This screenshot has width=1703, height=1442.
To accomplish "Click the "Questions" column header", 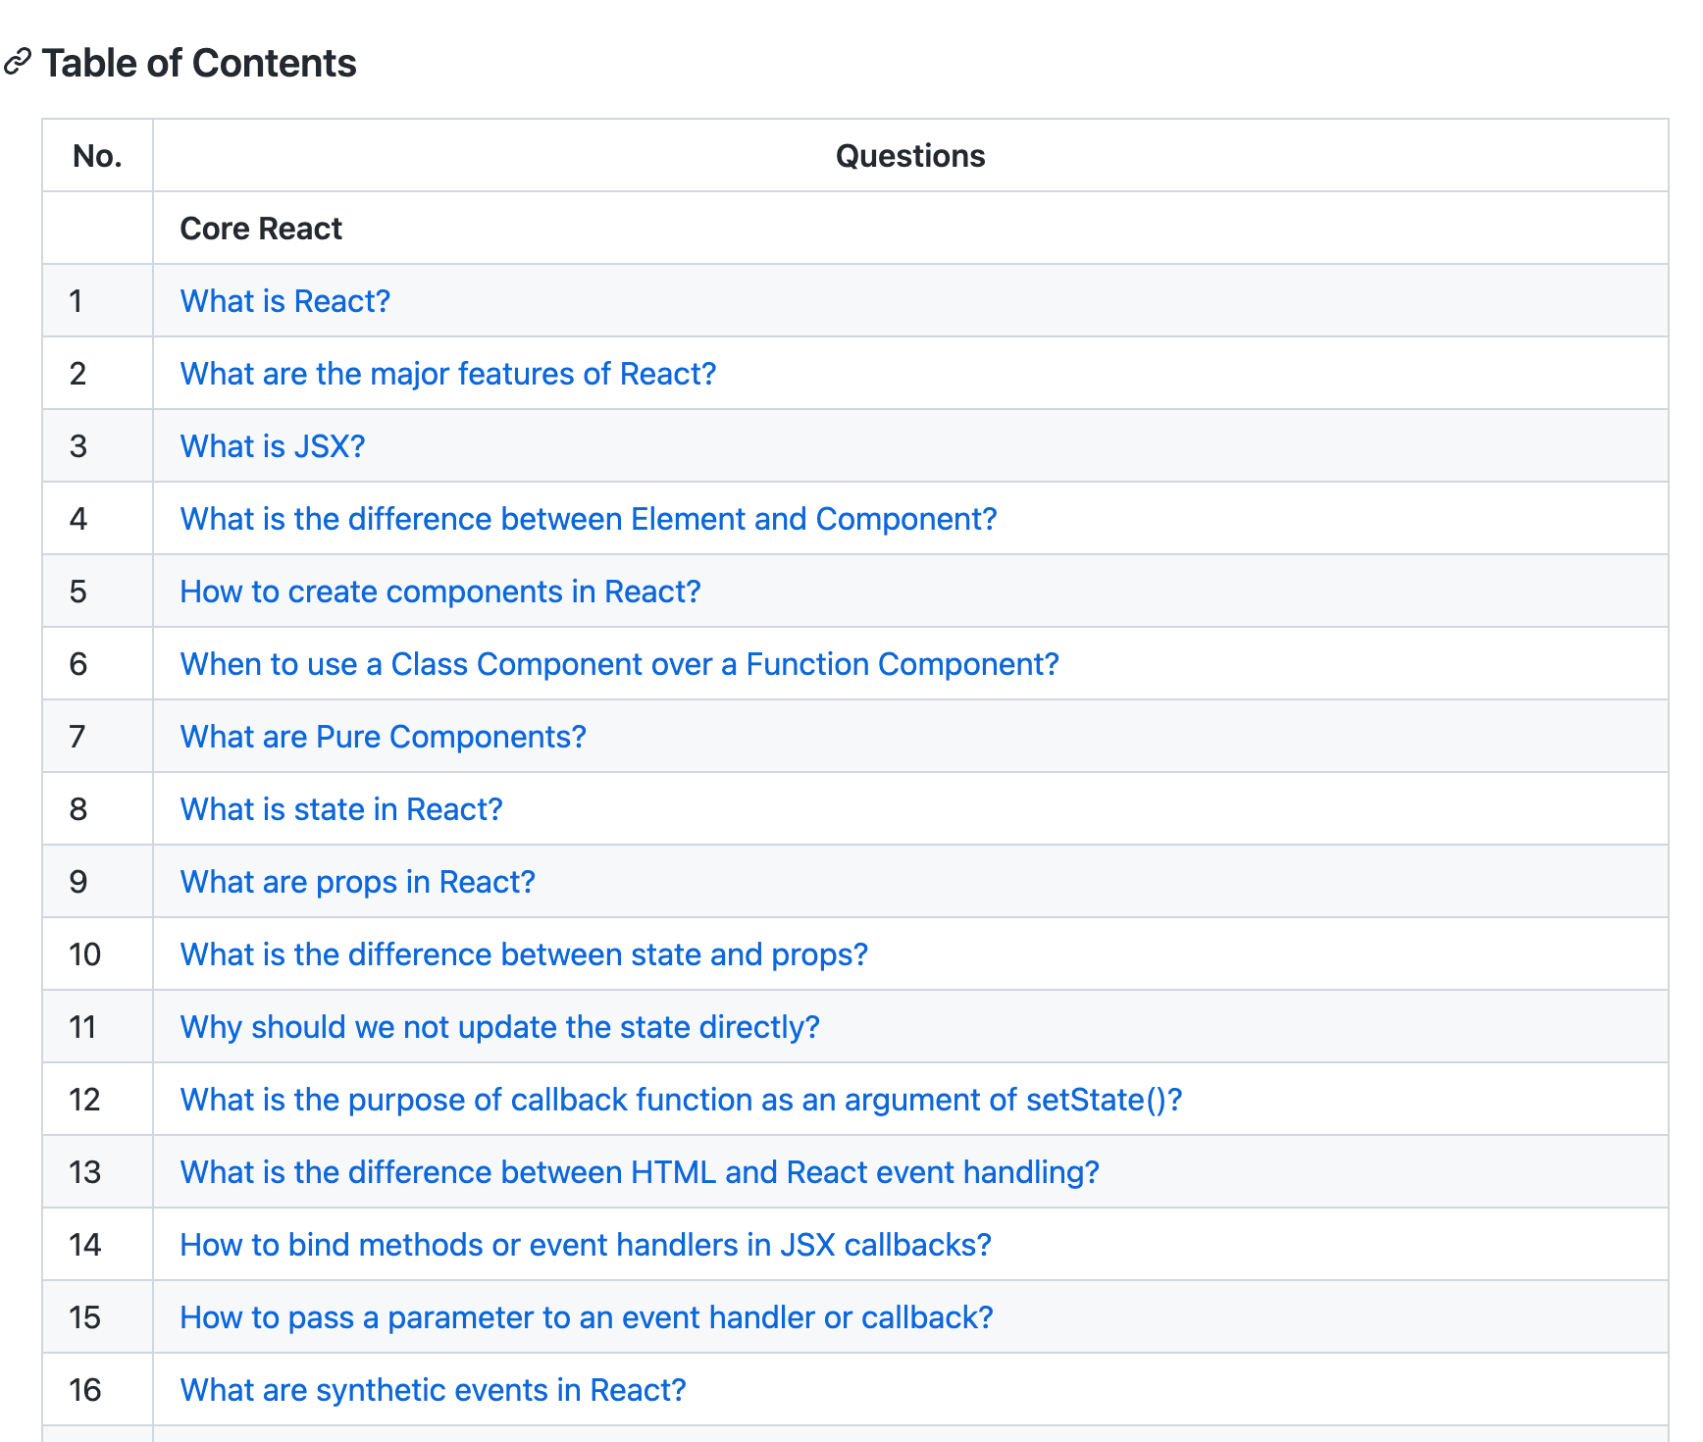I will point(909,156).
